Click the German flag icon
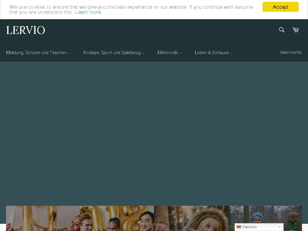This screenshot has height=231, width=308. coord(239,227)
